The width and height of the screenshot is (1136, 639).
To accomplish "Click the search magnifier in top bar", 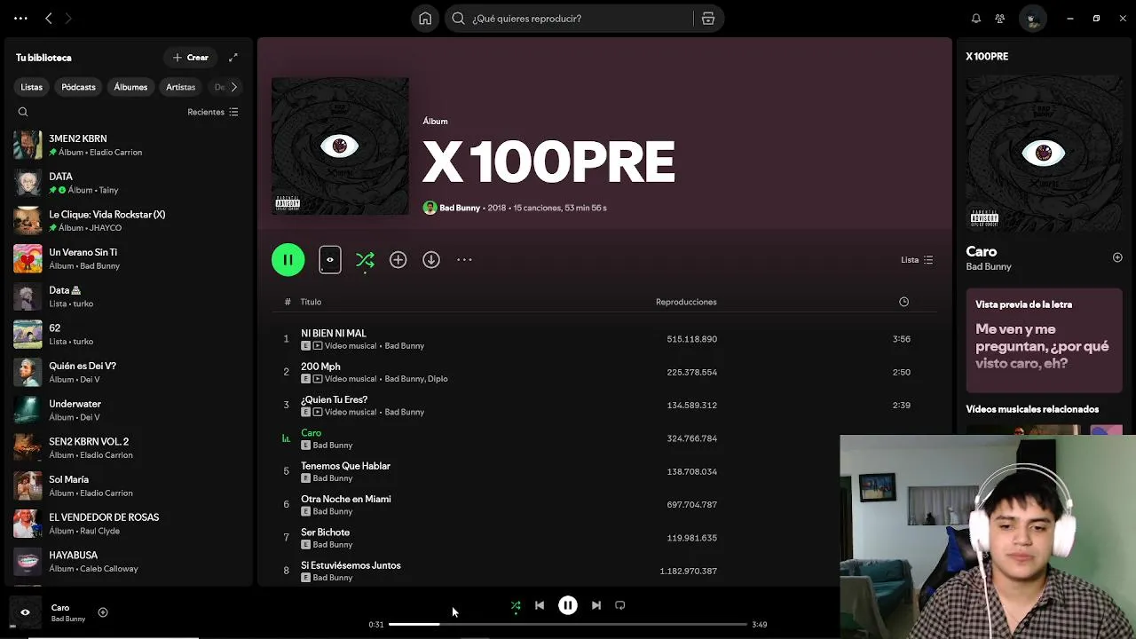I will (x=458, y=19).
